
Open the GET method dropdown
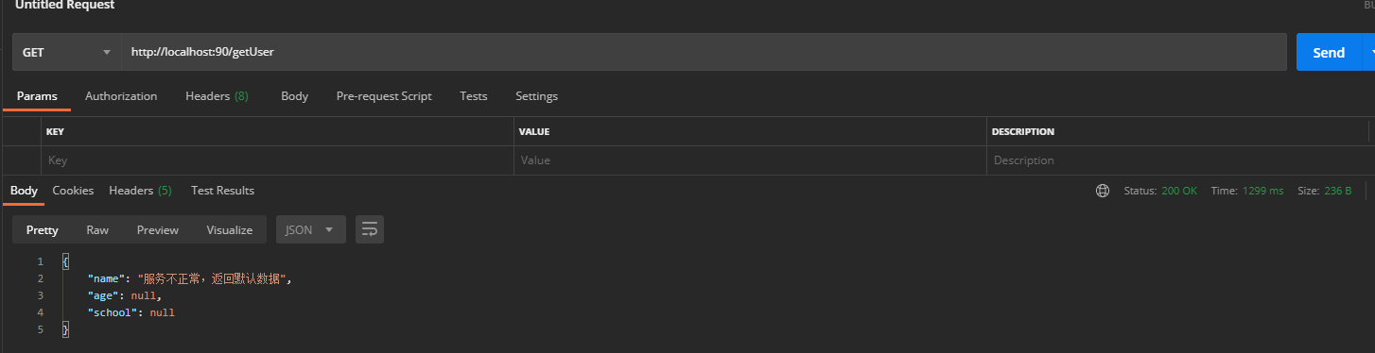click(x=67, y=52)
